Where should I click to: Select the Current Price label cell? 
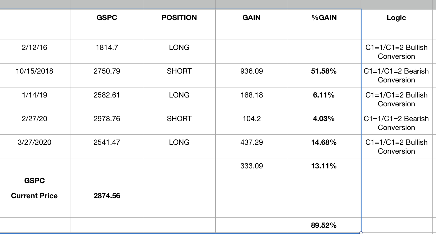pos(34,196)
